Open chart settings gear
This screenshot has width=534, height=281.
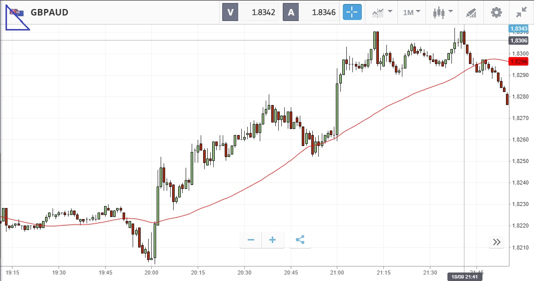(496, 12)
